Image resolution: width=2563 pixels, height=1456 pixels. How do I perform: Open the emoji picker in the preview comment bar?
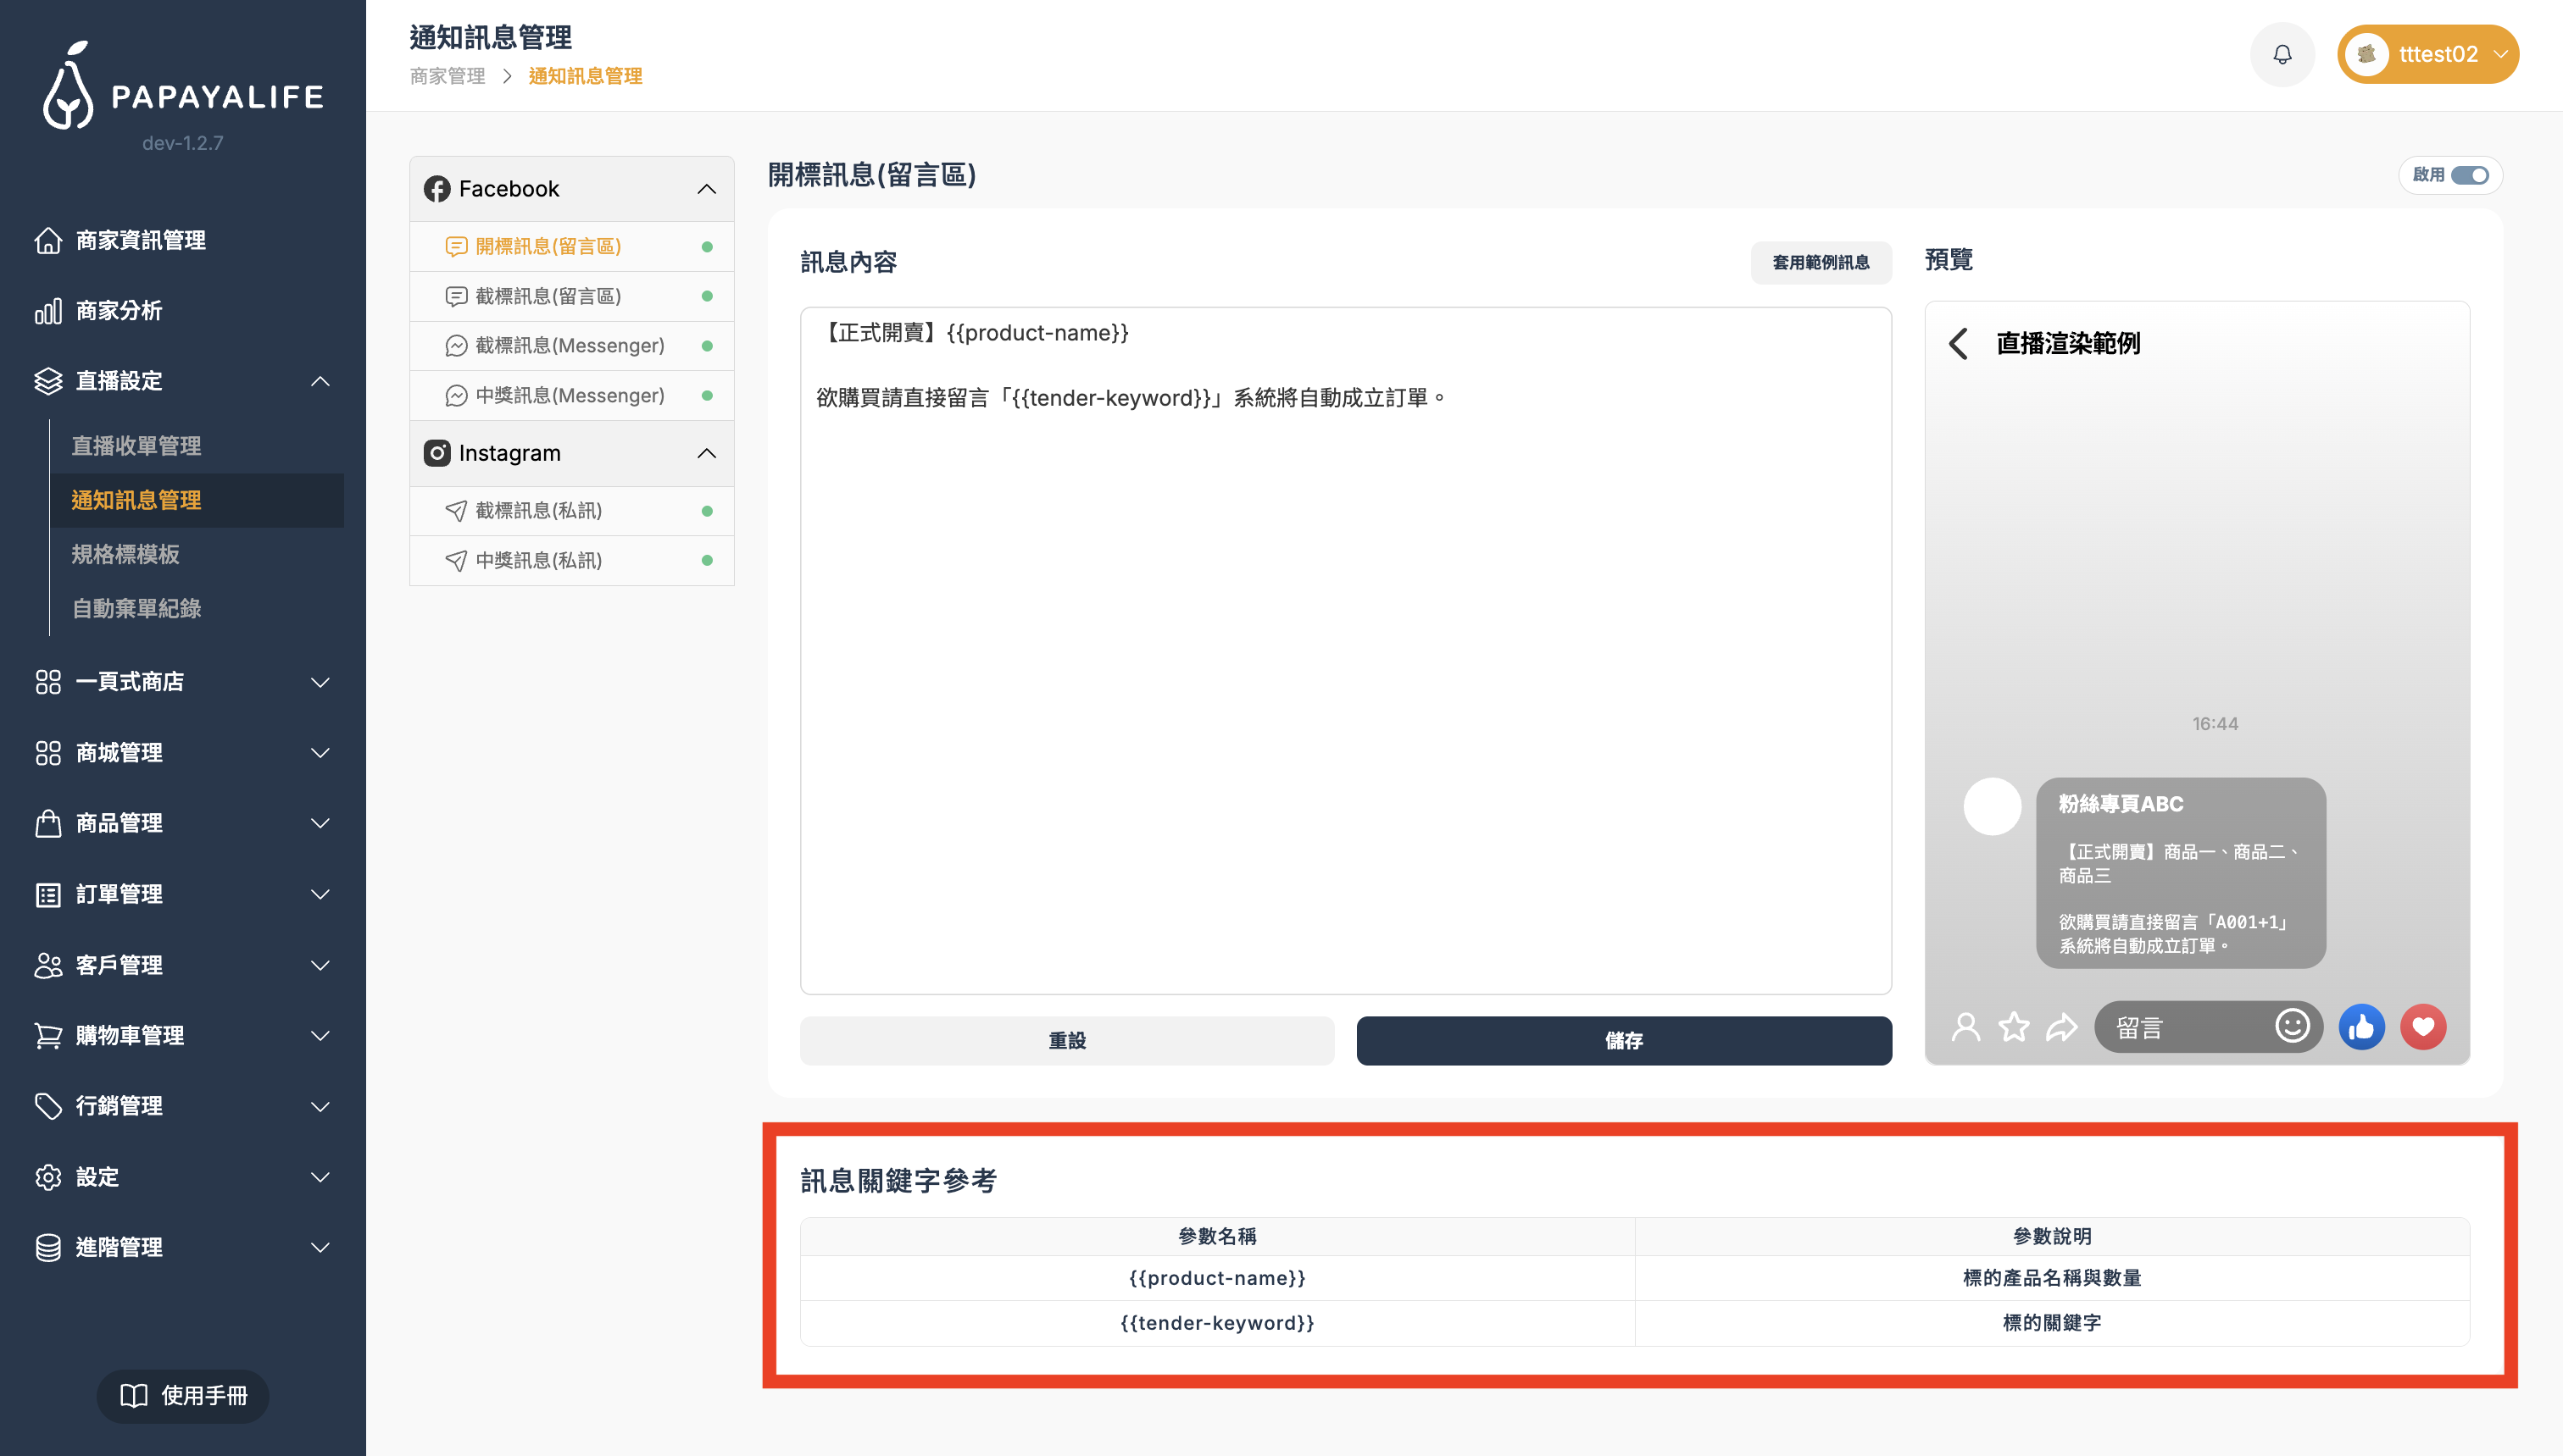click(x=2292, y=1026)
